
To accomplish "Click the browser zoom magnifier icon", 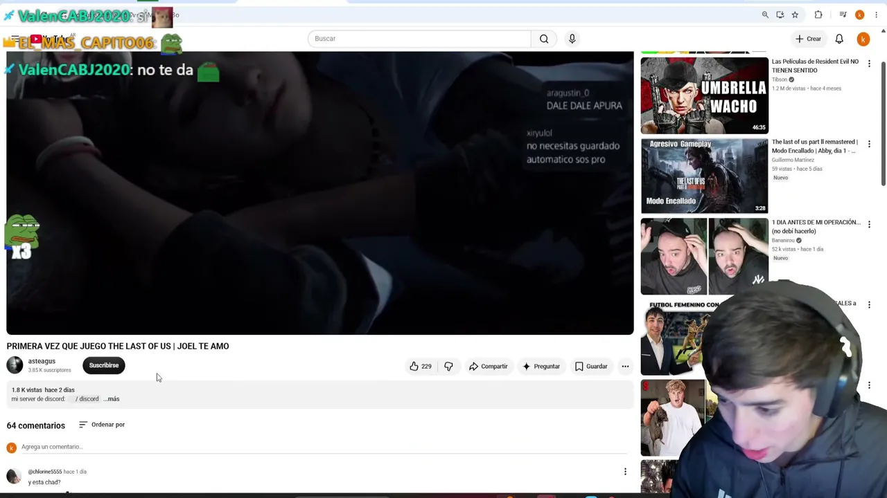I will [765, 15].
